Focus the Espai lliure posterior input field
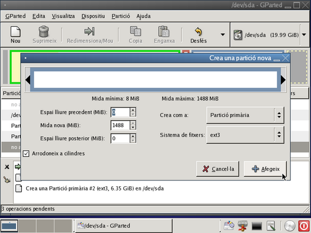Image resolution: width=311 pixels, height=233 pixels. pyautogui.click(x=120, y=138)
